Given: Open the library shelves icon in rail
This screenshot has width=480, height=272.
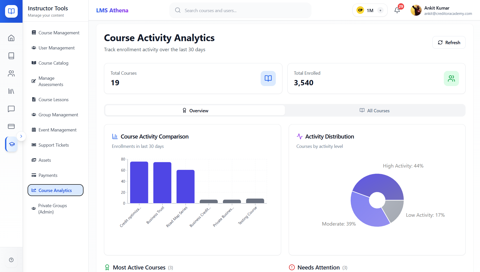Looking at the screenshot, I should [11, 91].
